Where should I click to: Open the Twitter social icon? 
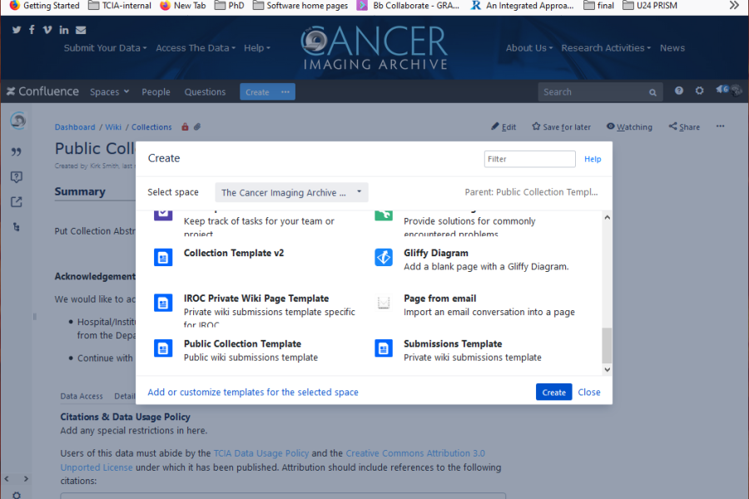coord(17,30)
